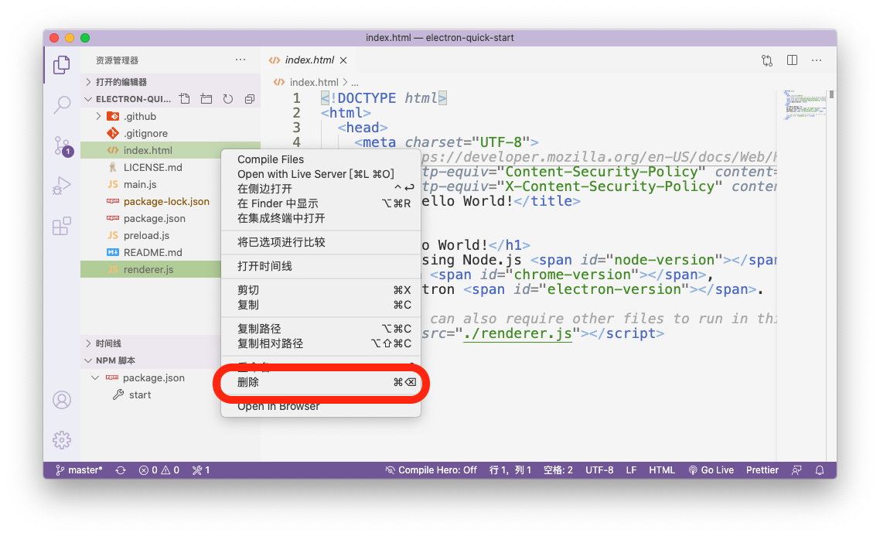Collapse all folders in explorer

coord(250,99)
